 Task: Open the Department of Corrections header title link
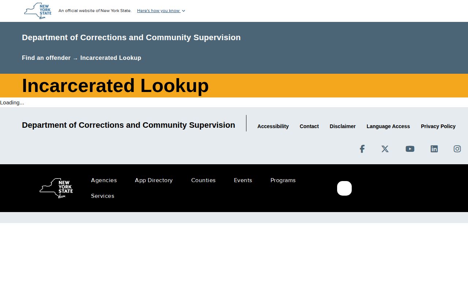(131, 38)
